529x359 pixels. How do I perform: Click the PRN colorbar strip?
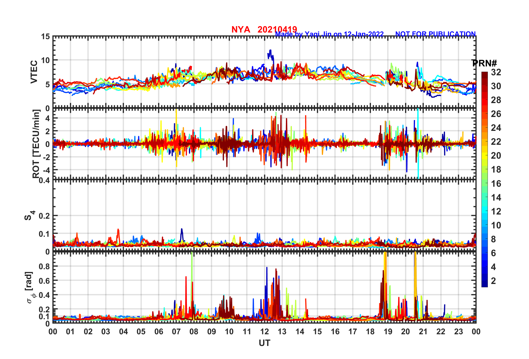(x=484, y=179)
